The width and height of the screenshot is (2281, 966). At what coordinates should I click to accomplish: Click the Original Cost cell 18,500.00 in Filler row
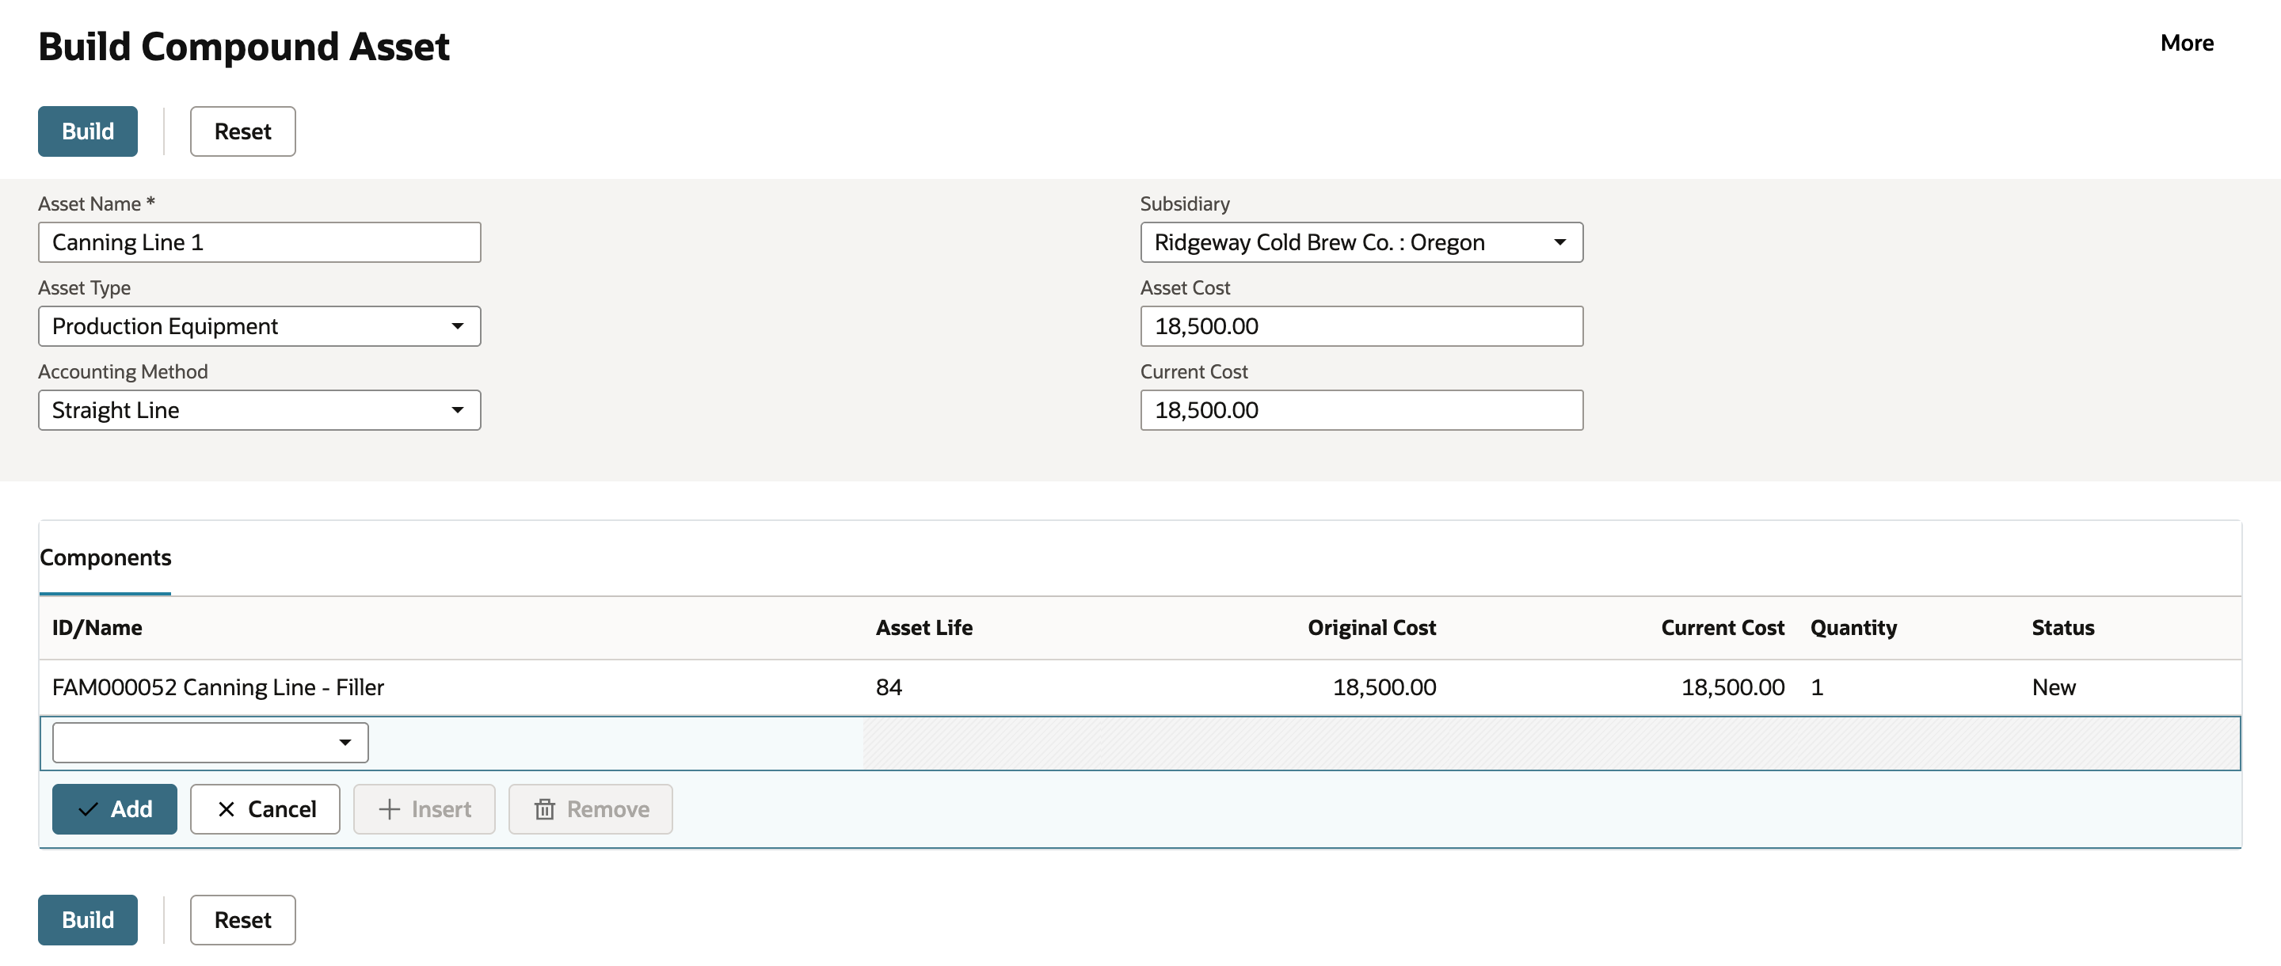[x=1384, y=687]
